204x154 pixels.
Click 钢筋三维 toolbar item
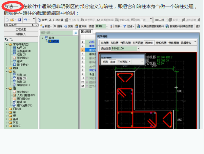click(138, 20)
